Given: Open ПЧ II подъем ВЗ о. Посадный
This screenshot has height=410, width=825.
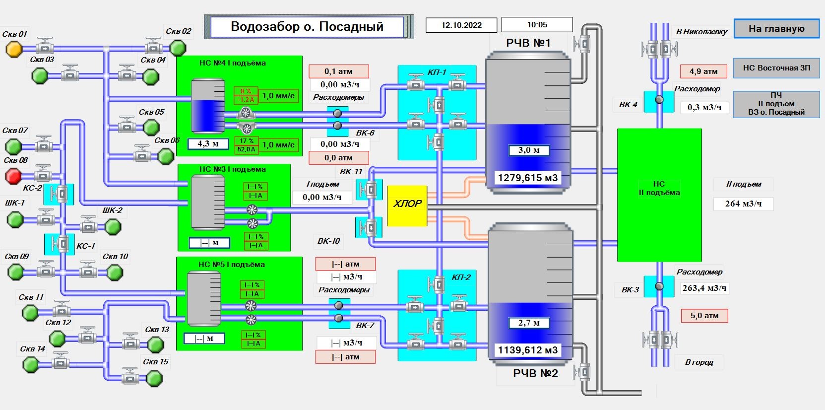Looking at the screenshot, I should (776, 104).
